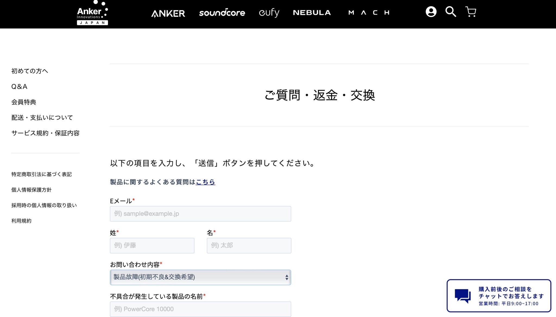Select the MACH brand logo
Screen dimensions: 556x317
click(369, 12)
